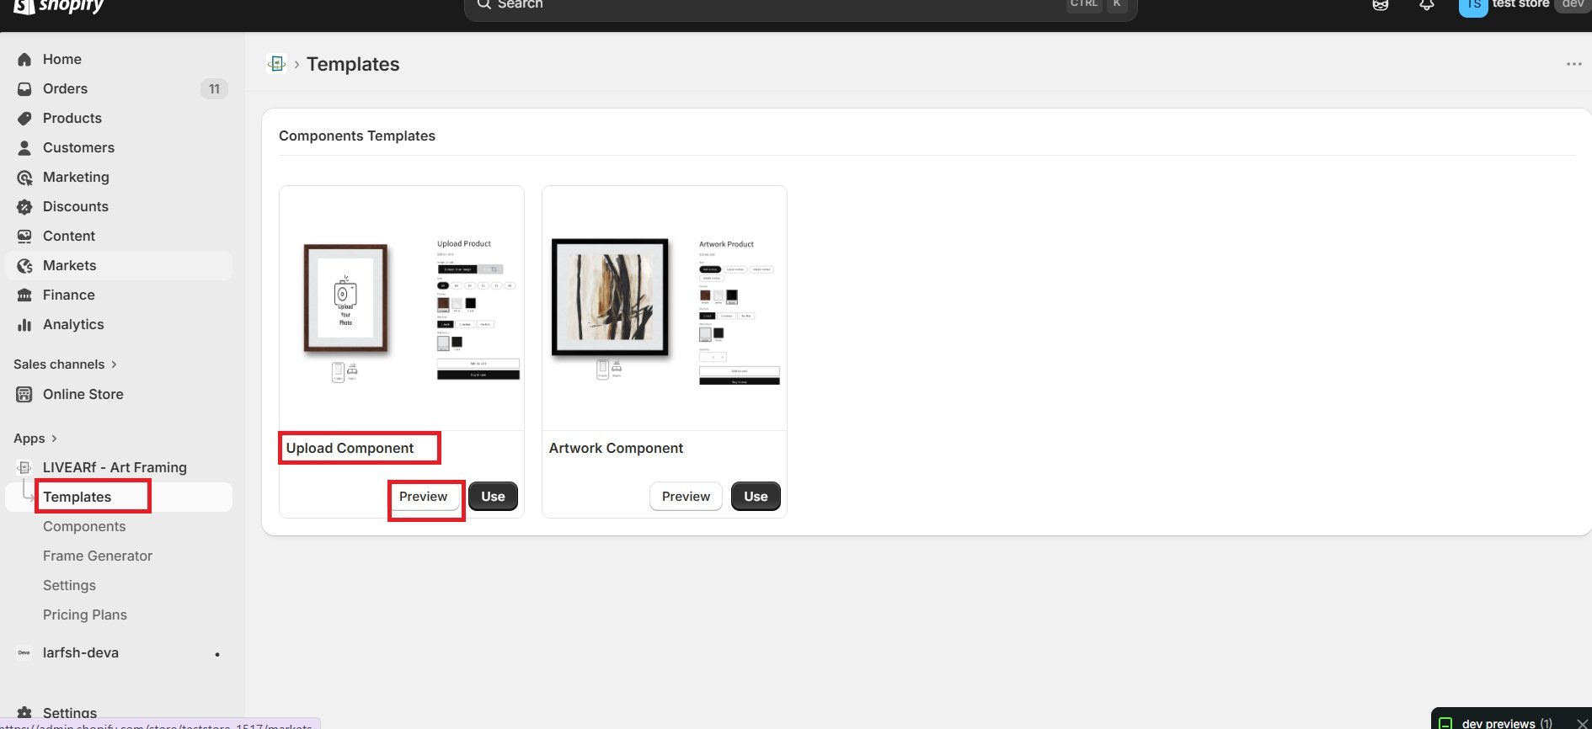The height and width of the screenshot is (729, 1592).
Task: Click the Online Store icon
Action: tap(24, 394)
